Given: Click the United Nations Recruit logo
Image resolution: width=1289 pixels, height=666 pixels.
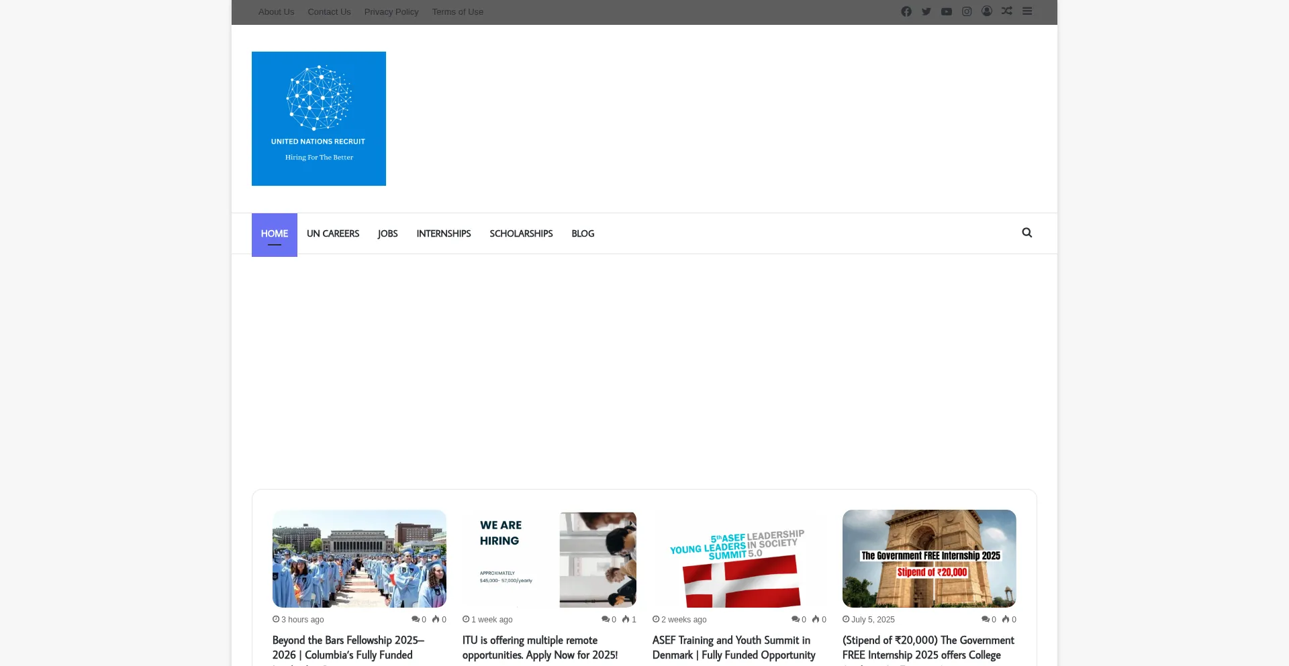Looking at the screenshot, I should click(319, 119).
